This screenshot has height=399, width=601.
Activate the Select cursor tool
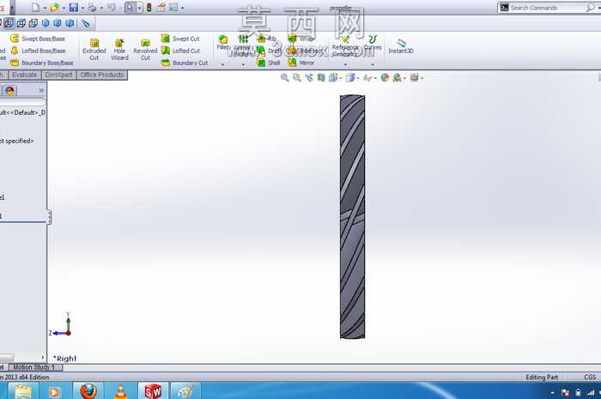click(131, 7)
